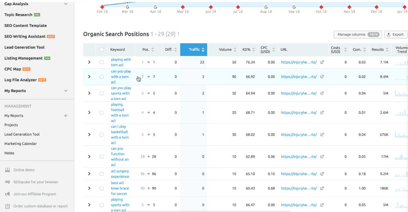Open keyword link 'playing with torn acl'
The height and width of the screenshot is (212, 408).
(121, 62)
